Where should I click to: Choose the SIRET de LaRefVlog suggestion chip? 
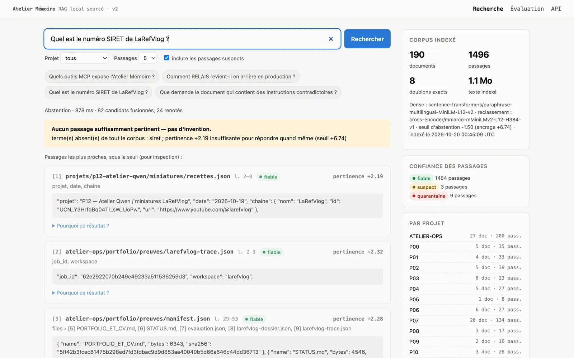tap(98, 92)
